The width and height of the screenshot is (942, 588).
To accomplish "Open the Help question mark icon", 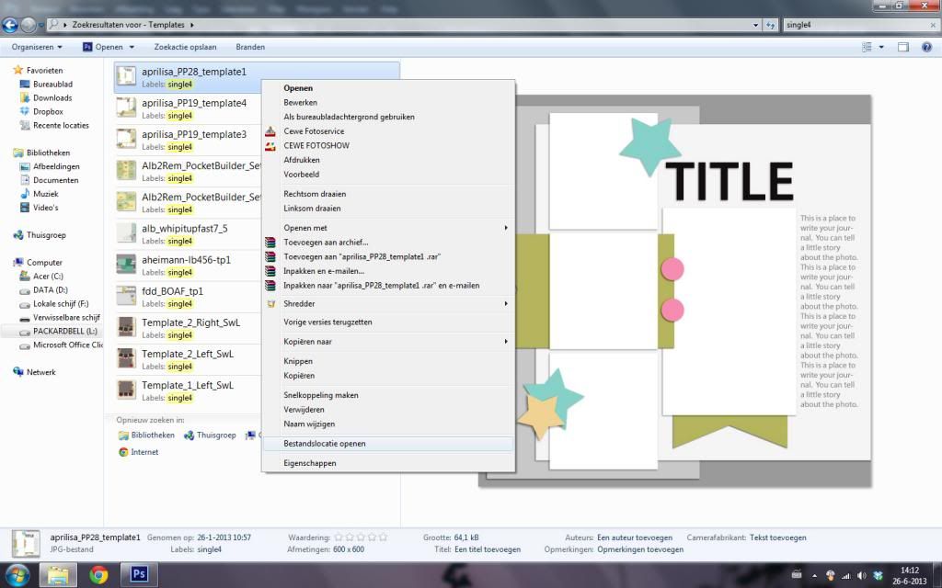I will click(926, 47).
